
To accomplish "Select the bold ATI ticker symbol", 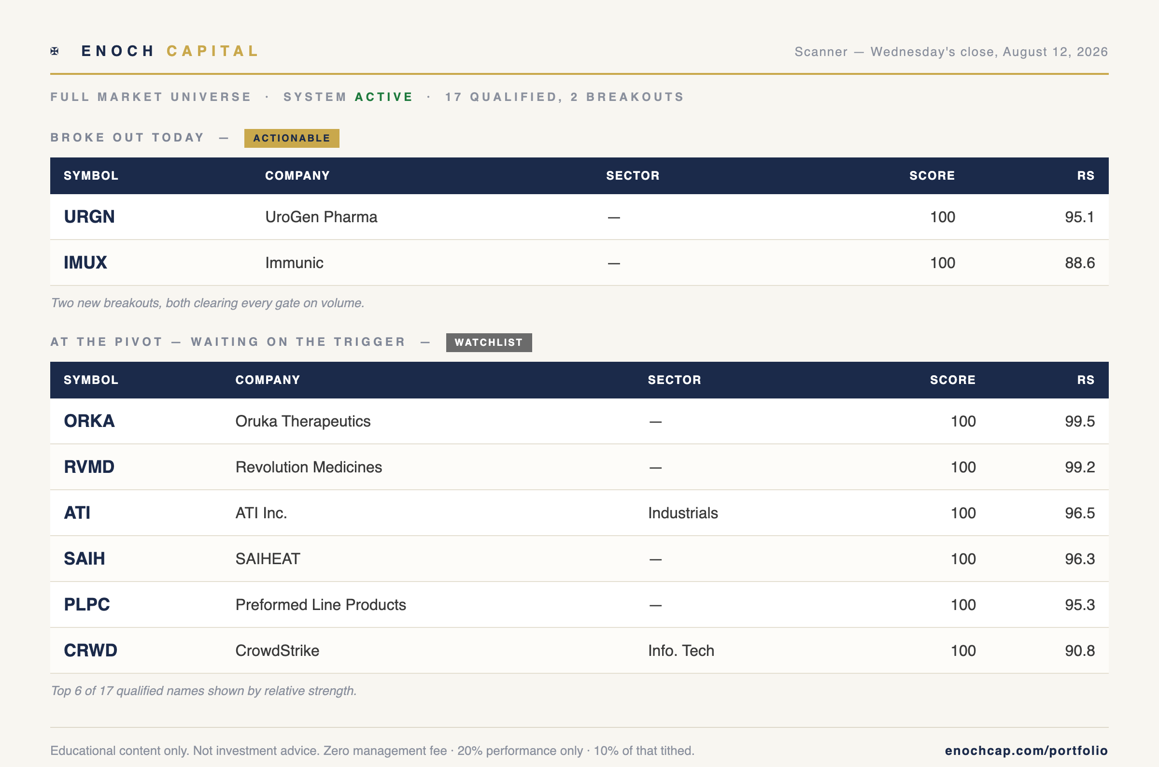I will [77, 513].
